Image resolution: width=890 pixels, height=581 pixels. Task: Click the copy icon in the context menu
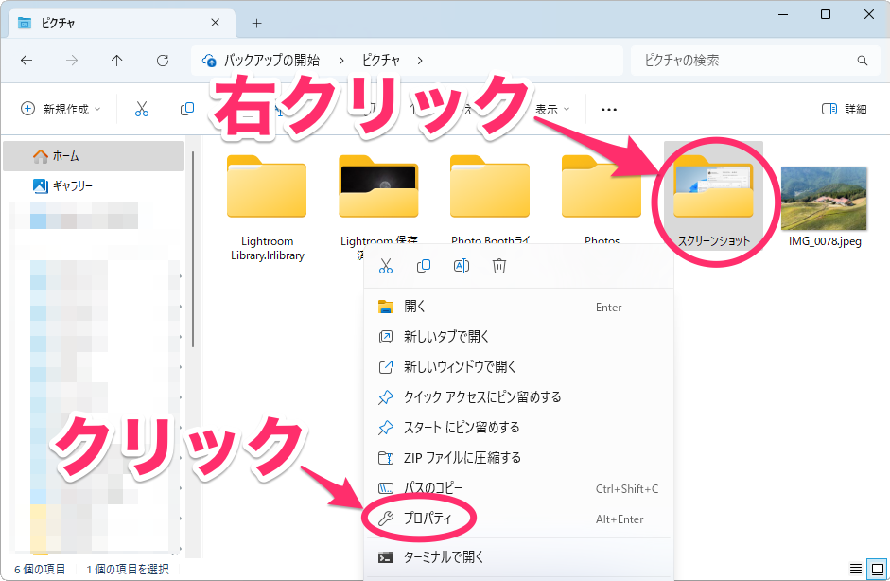click(x=424, y=267)
